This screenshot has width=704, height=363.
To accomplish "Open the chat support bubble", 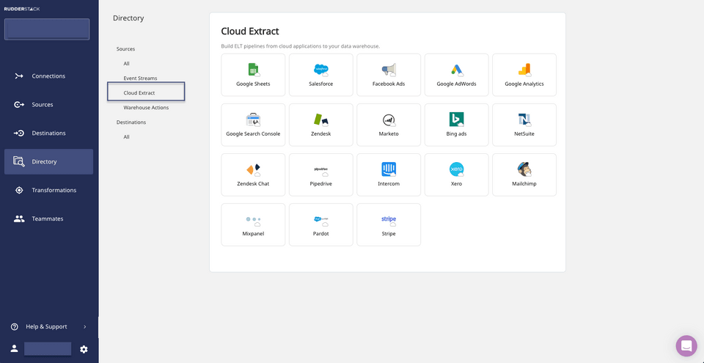I will (686, 346).
